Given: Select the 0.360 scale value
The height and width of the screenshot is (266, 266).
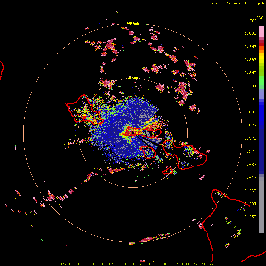Looking at the screenshot, I should pyautogui.click(x=250, y=191).
